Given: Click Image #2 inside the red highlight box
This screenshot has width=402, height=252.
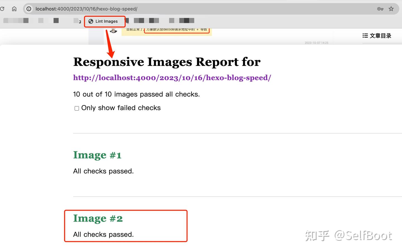Looking at the screenshot, I should tap(98, 219).
